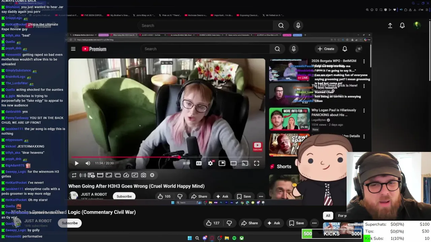Click outer voice search microphone

click(298, 26)
